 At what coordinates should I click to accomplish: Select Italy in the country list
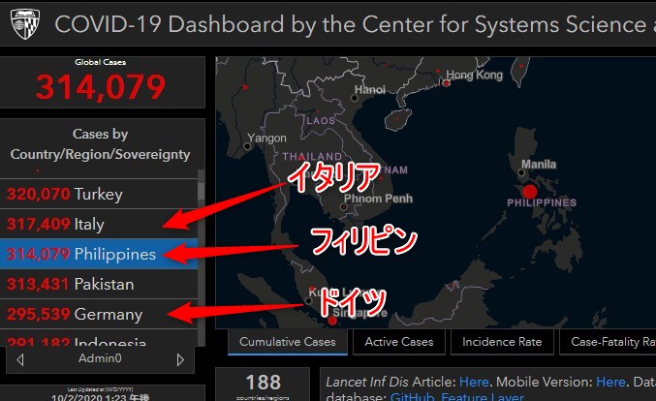[99, 224]
